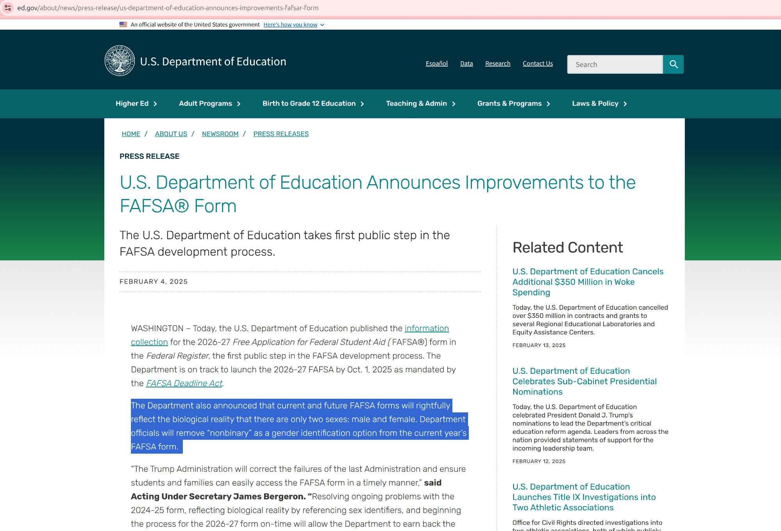Click the article main headline

(377, 194)
